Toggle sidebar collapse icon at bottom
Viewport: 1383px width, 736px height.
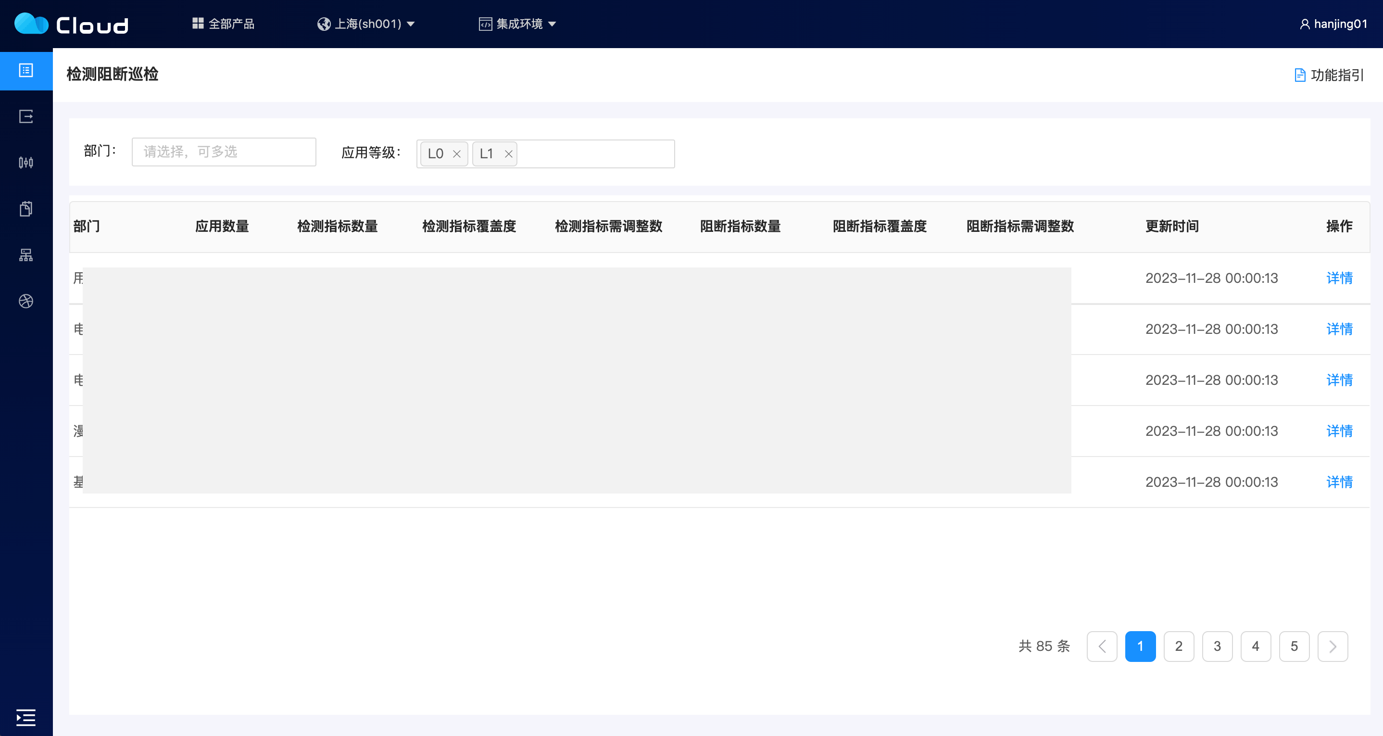click(x=26, y=717)
